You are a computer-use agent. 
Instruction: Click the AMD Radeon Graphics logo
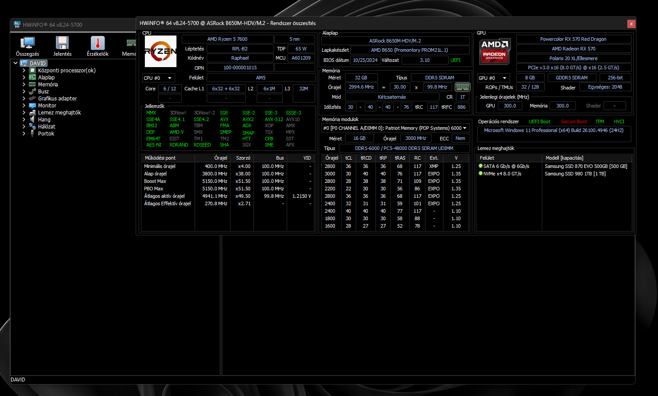[x=495, y=51]
